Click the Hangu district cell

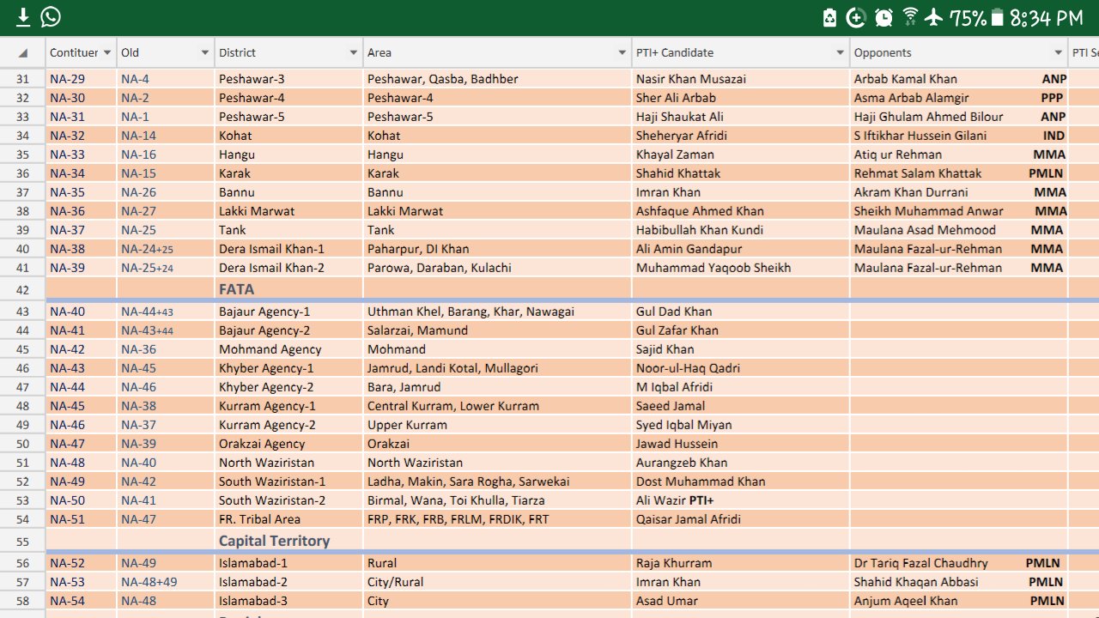click(288, 154)
